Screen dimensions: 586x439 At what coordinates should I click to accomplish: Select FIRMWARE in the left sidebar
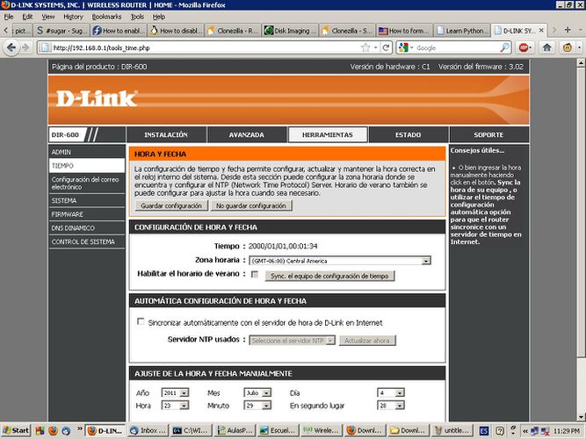[68, 213]
